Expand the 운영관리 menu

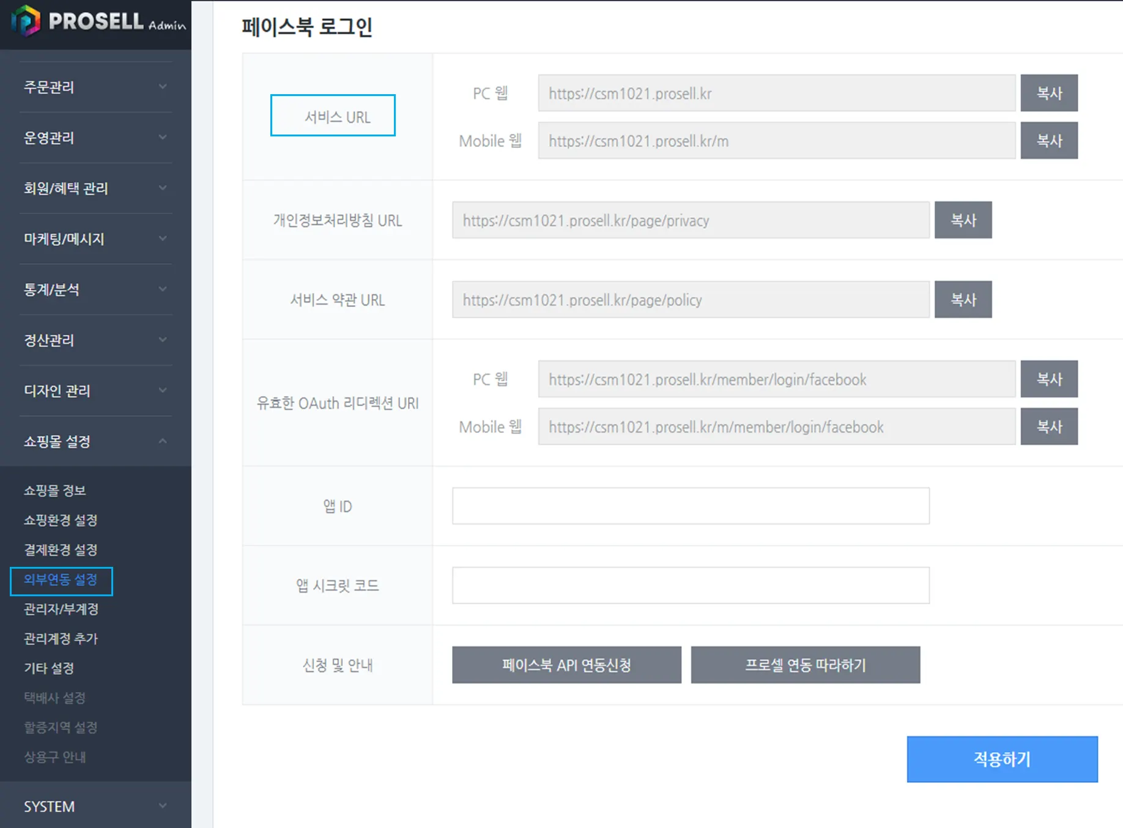pyautogui.click(x=95, y=138)
